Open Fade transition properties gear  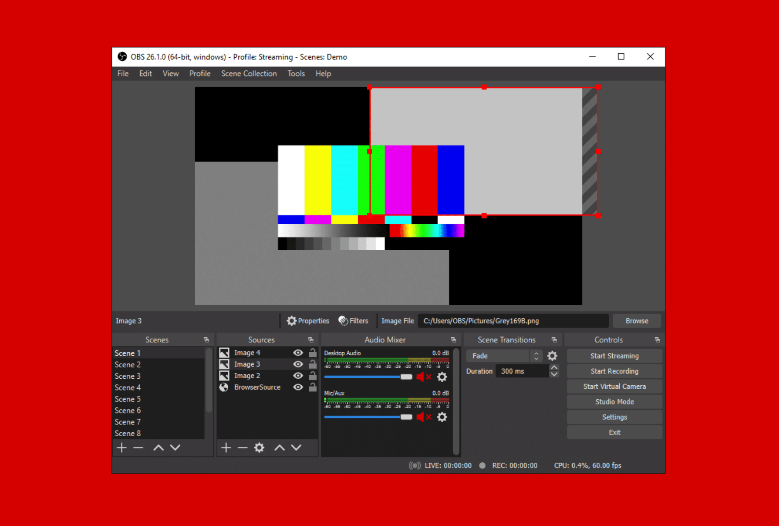[x=552, y=356]
